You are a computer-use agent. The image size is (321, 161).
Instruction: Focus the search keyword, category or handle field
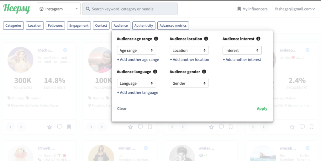coord(130,9)
